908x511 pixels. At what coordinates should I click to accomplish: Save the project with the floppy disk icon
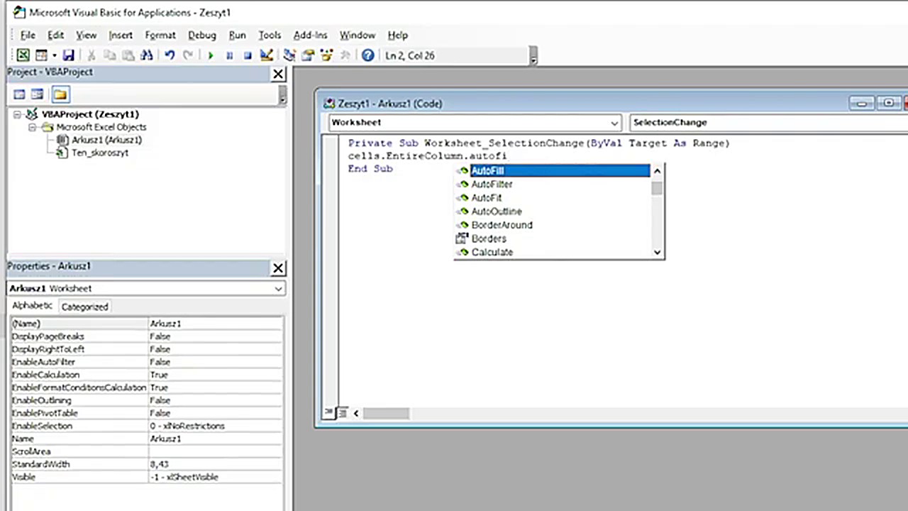click(68, 55)
